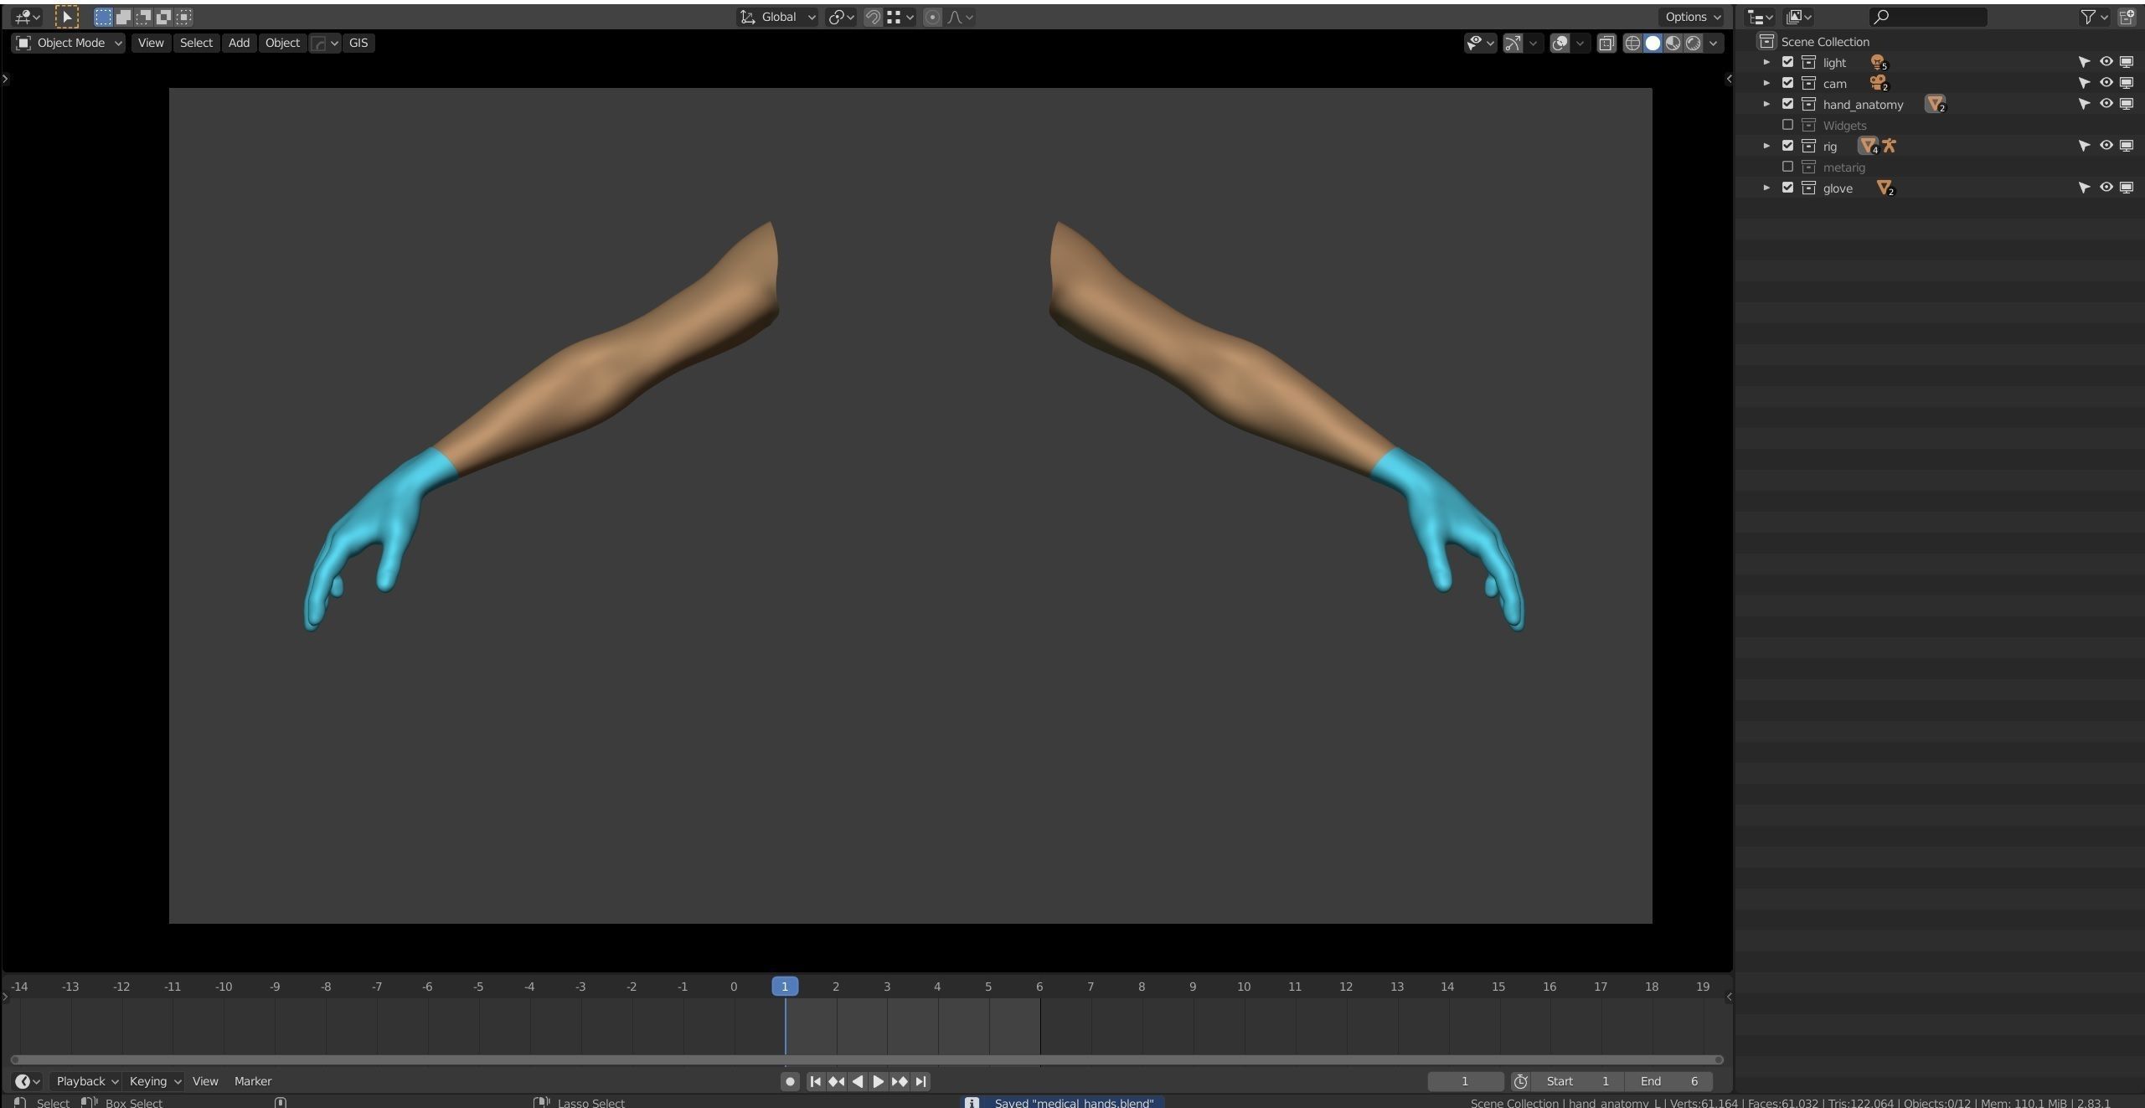Click frame 10 on the timeline ruler
The width and height of the screenshot is (2145, 1108).
pyautogui.click(x=1244, y=987)
